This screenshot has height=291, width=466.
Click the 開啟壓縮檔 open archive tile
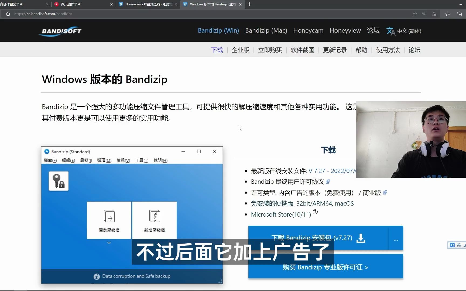[x=109, y=220]
